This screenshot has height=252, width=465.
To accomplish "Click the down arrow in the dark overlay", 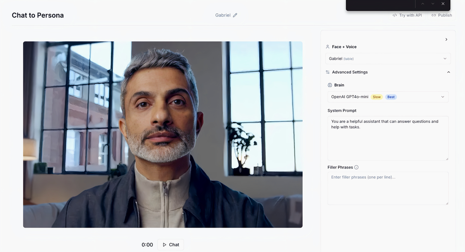I will 433,3.
